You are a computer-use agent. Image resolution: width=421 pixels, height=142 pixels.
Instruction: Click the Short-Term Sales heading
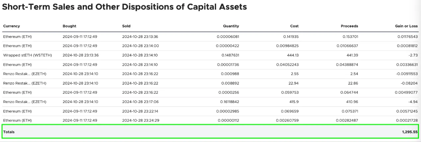[124, 7]
